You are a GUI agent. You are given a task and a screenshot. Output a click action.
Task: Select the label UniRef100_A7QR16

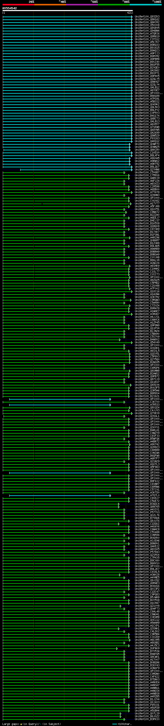click(147, 33)
